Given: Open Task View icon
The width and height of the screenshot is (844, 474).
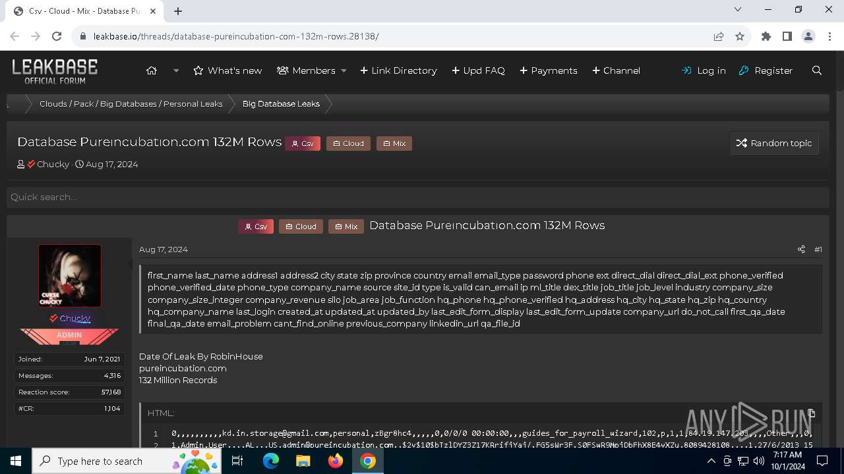Looking at the screenshot, I should pos(238,461).
